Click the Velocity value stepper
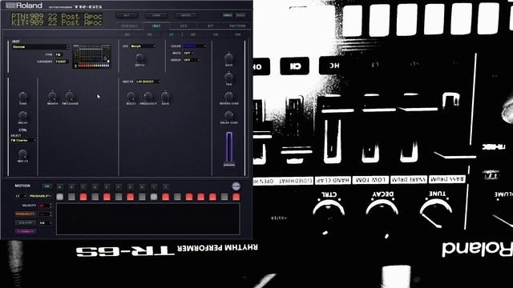 [x=45, y=206]
